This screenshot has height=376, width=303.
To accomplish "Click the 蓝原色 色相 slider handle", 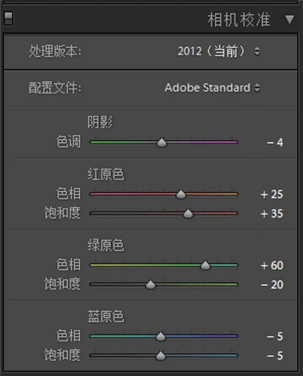I will (x=161, y=337).
